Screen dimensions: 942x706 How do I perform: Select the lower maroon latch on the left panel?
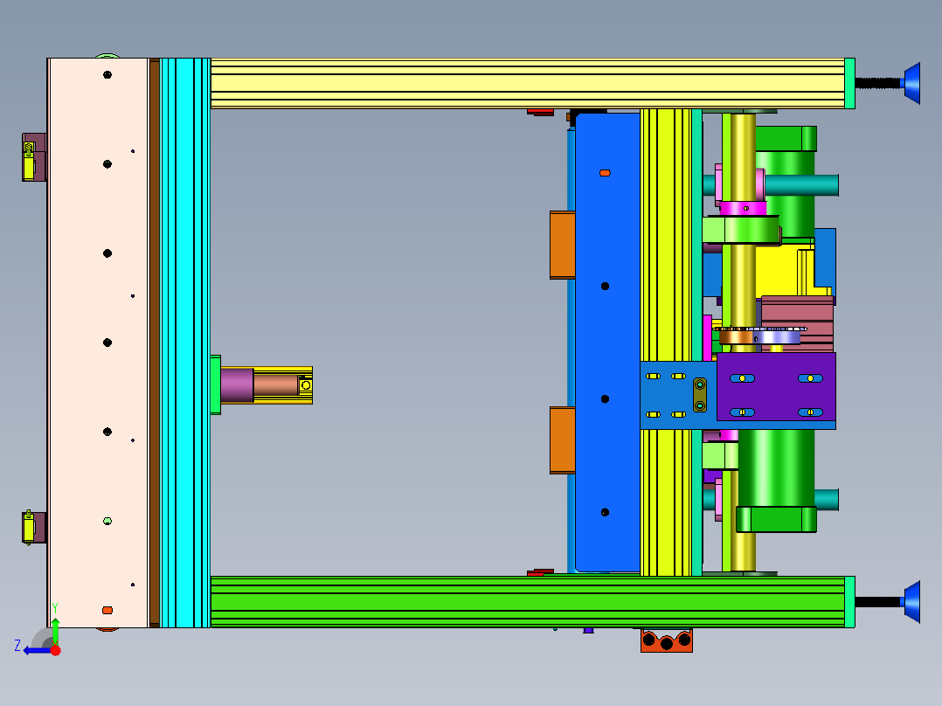[33, 528]
